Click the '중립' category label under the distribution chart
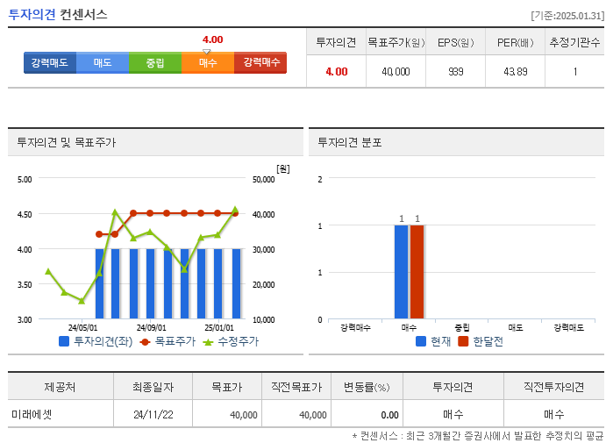The image size is (606, 443). click(462, 328)
